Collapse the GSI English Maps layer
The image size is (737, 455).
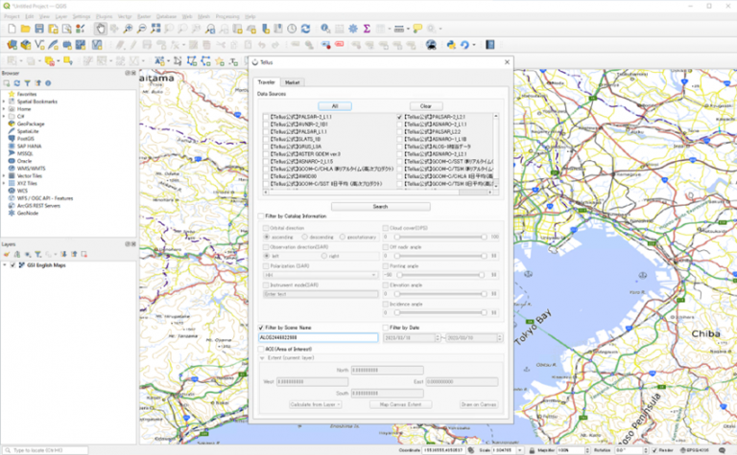[x=5, y=265]
